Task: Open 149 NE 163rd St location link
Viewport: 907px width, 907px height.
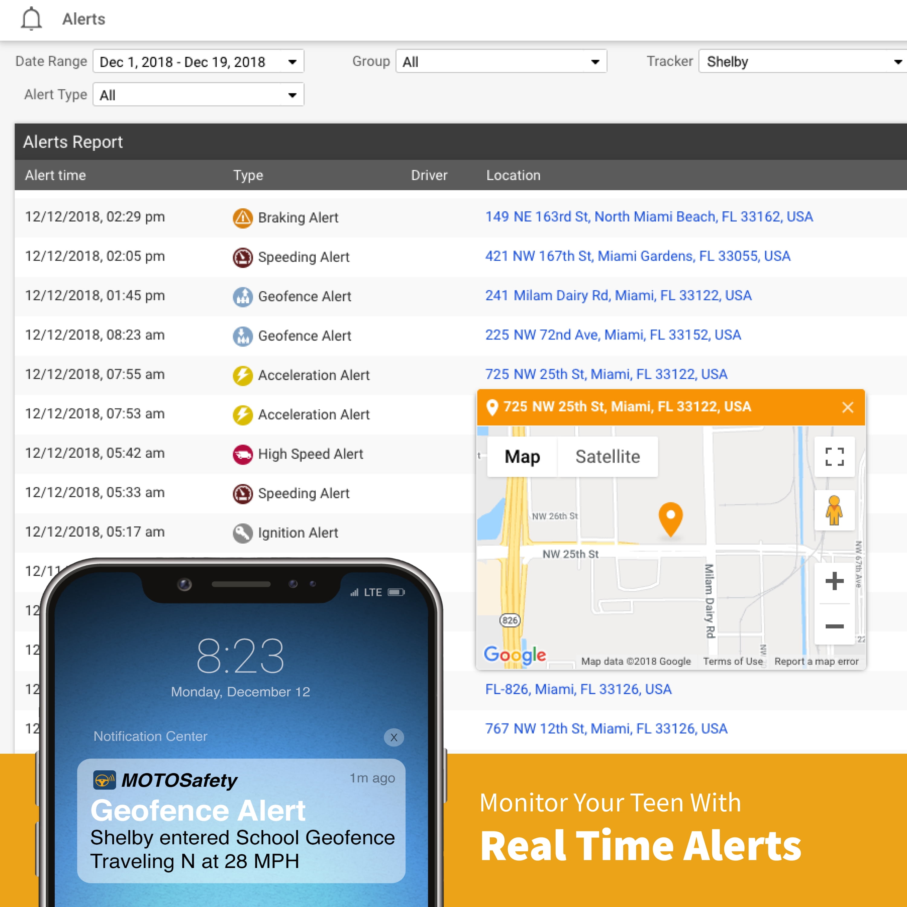Action: pyautogui.click(x=649, y=216)
